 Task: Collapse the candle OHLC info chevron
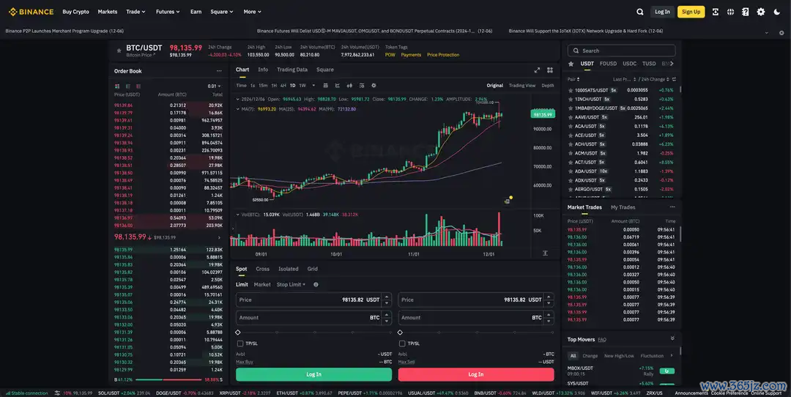point(237,100)
